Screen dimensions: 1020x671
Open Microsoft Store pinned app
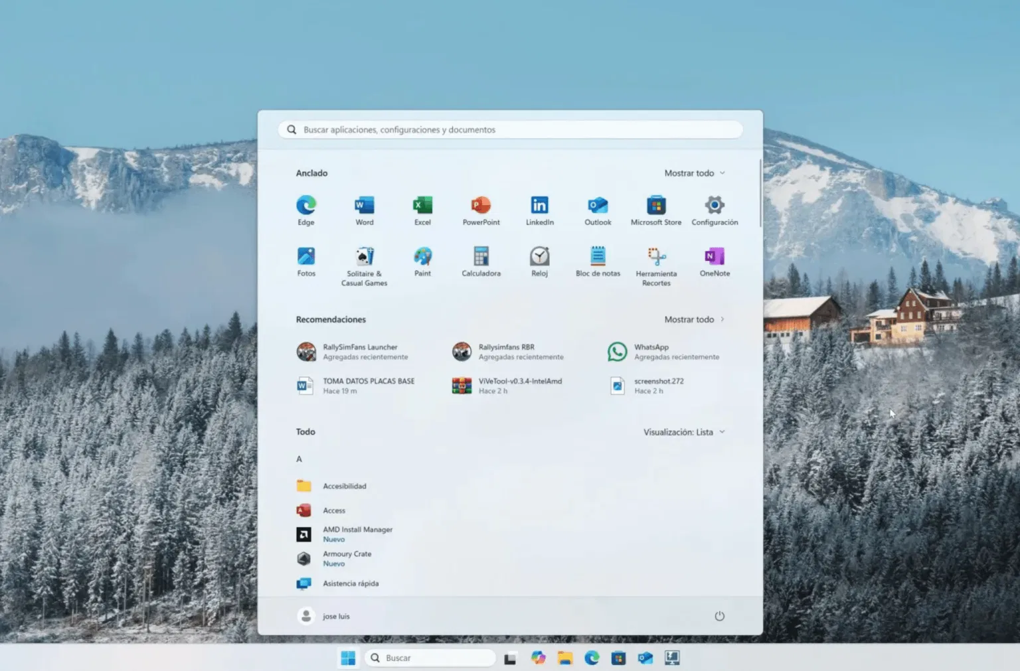click(656, 210)
